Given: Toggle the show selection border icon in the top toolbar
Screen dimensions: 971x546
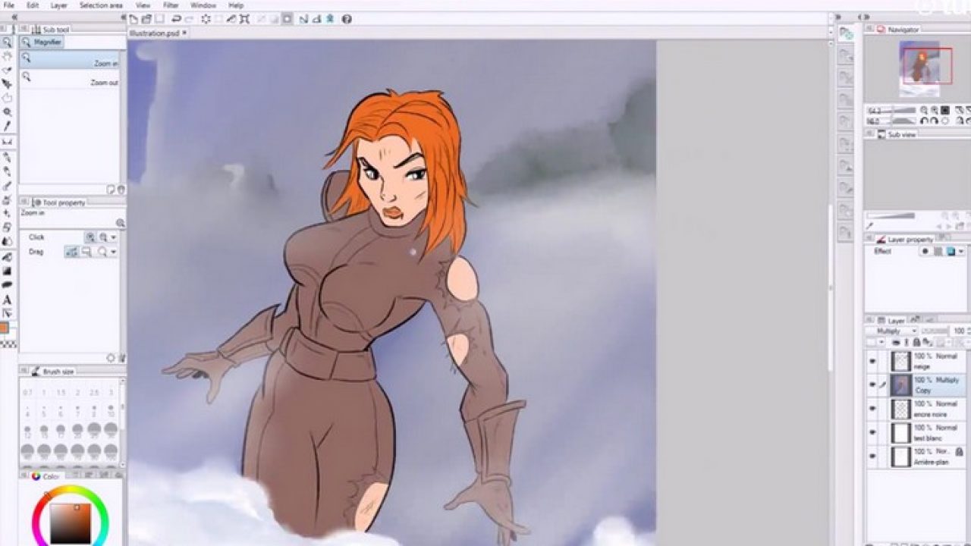Looking at the screenshot, I should (x=287, y=19).
